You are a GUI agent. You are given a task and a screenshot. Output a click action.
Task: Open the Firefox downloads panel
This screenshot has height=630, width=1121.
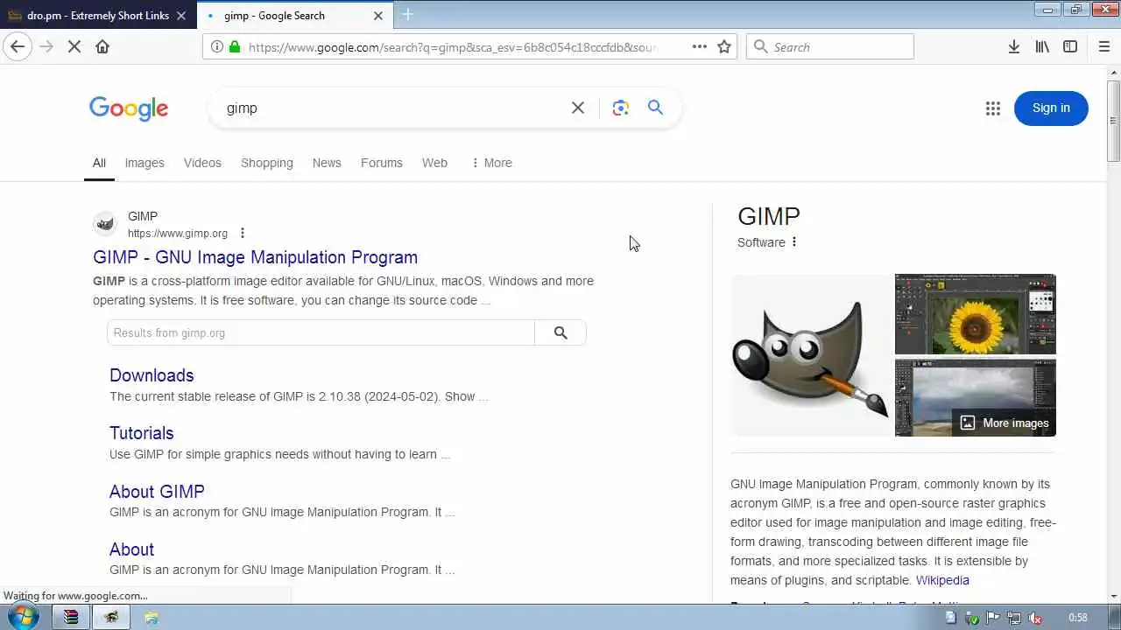(1014, 46)
